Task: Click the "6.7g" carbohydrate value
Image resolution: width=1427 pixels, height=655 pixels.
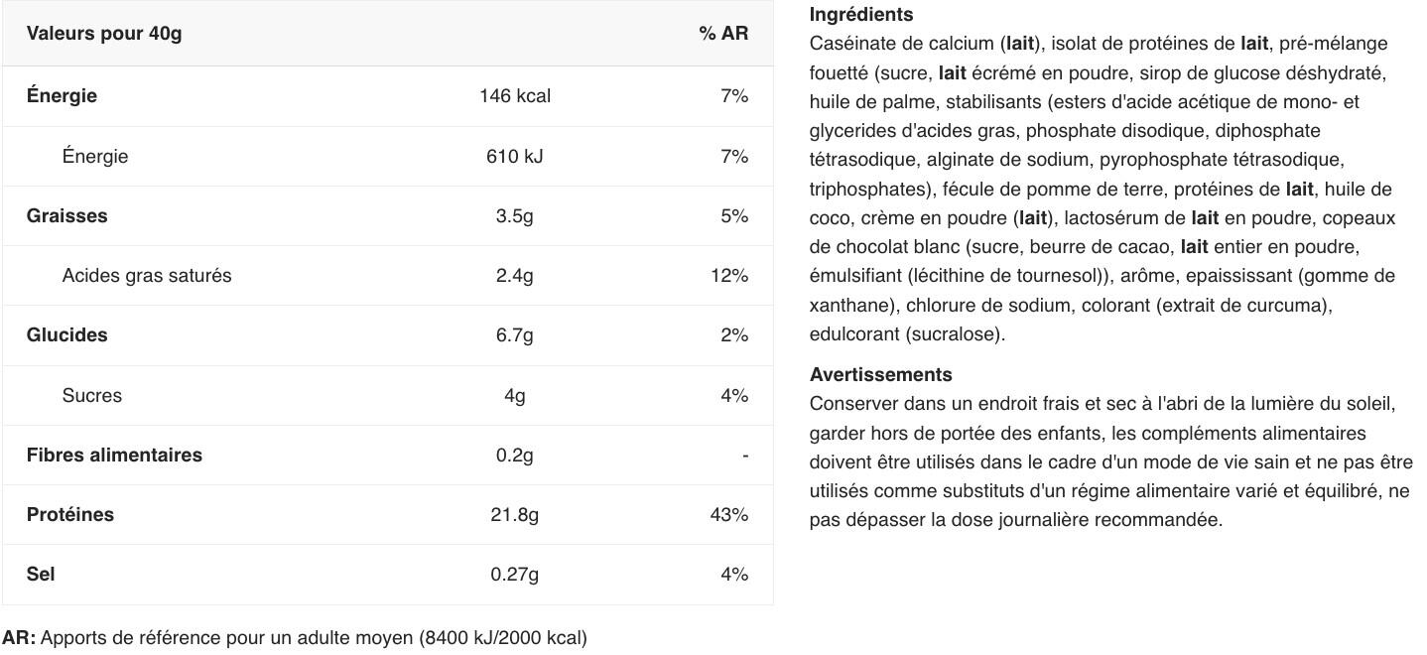Action: coord(514,335)
